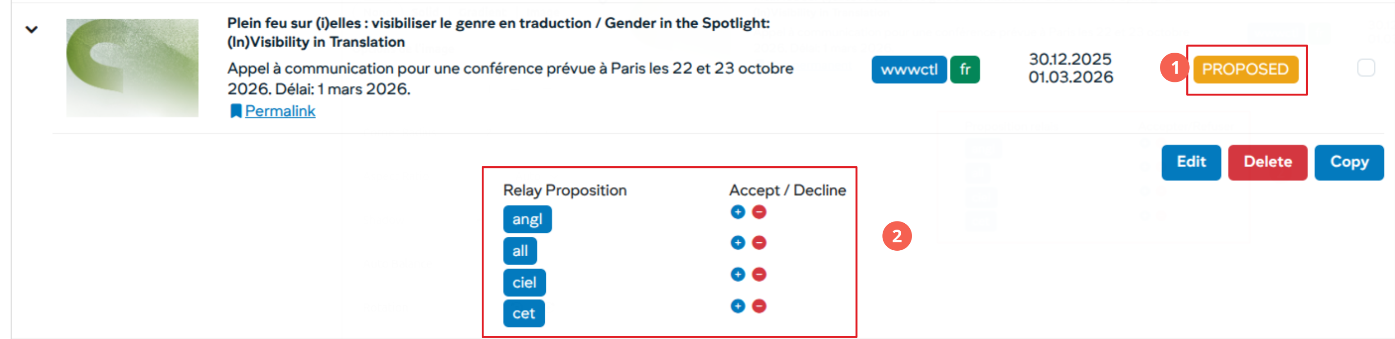
Task: Decline the cet relay proposition
Action: (759, 306)
